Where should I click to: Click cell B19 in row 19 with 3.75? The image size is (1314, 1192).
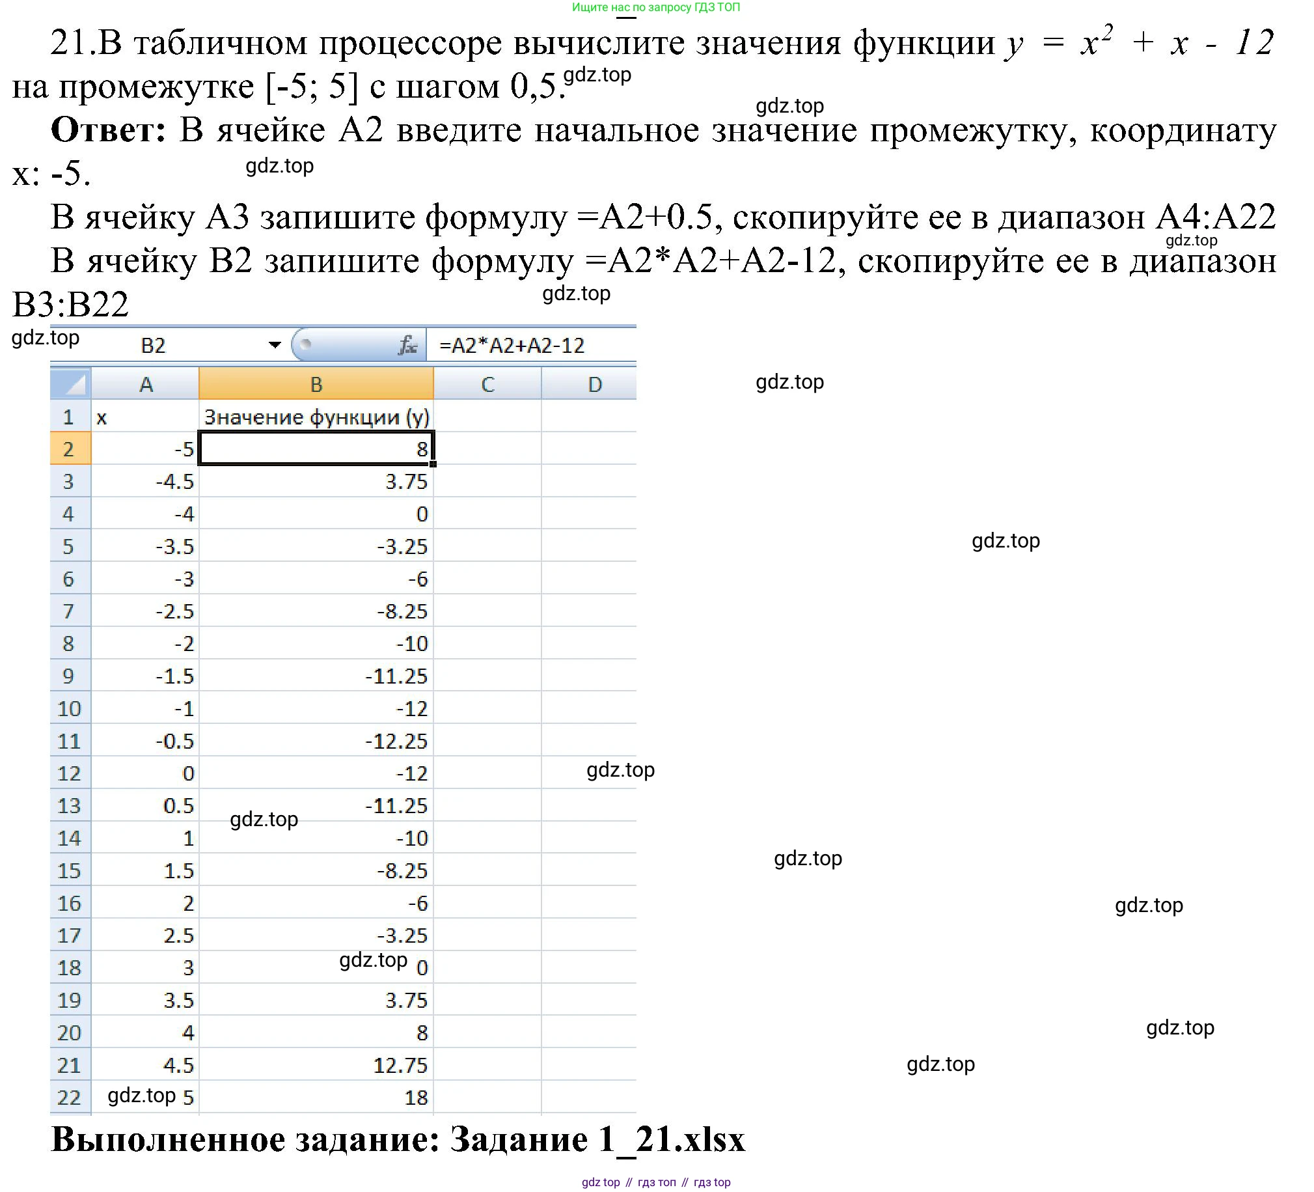tap(316, 1000)
